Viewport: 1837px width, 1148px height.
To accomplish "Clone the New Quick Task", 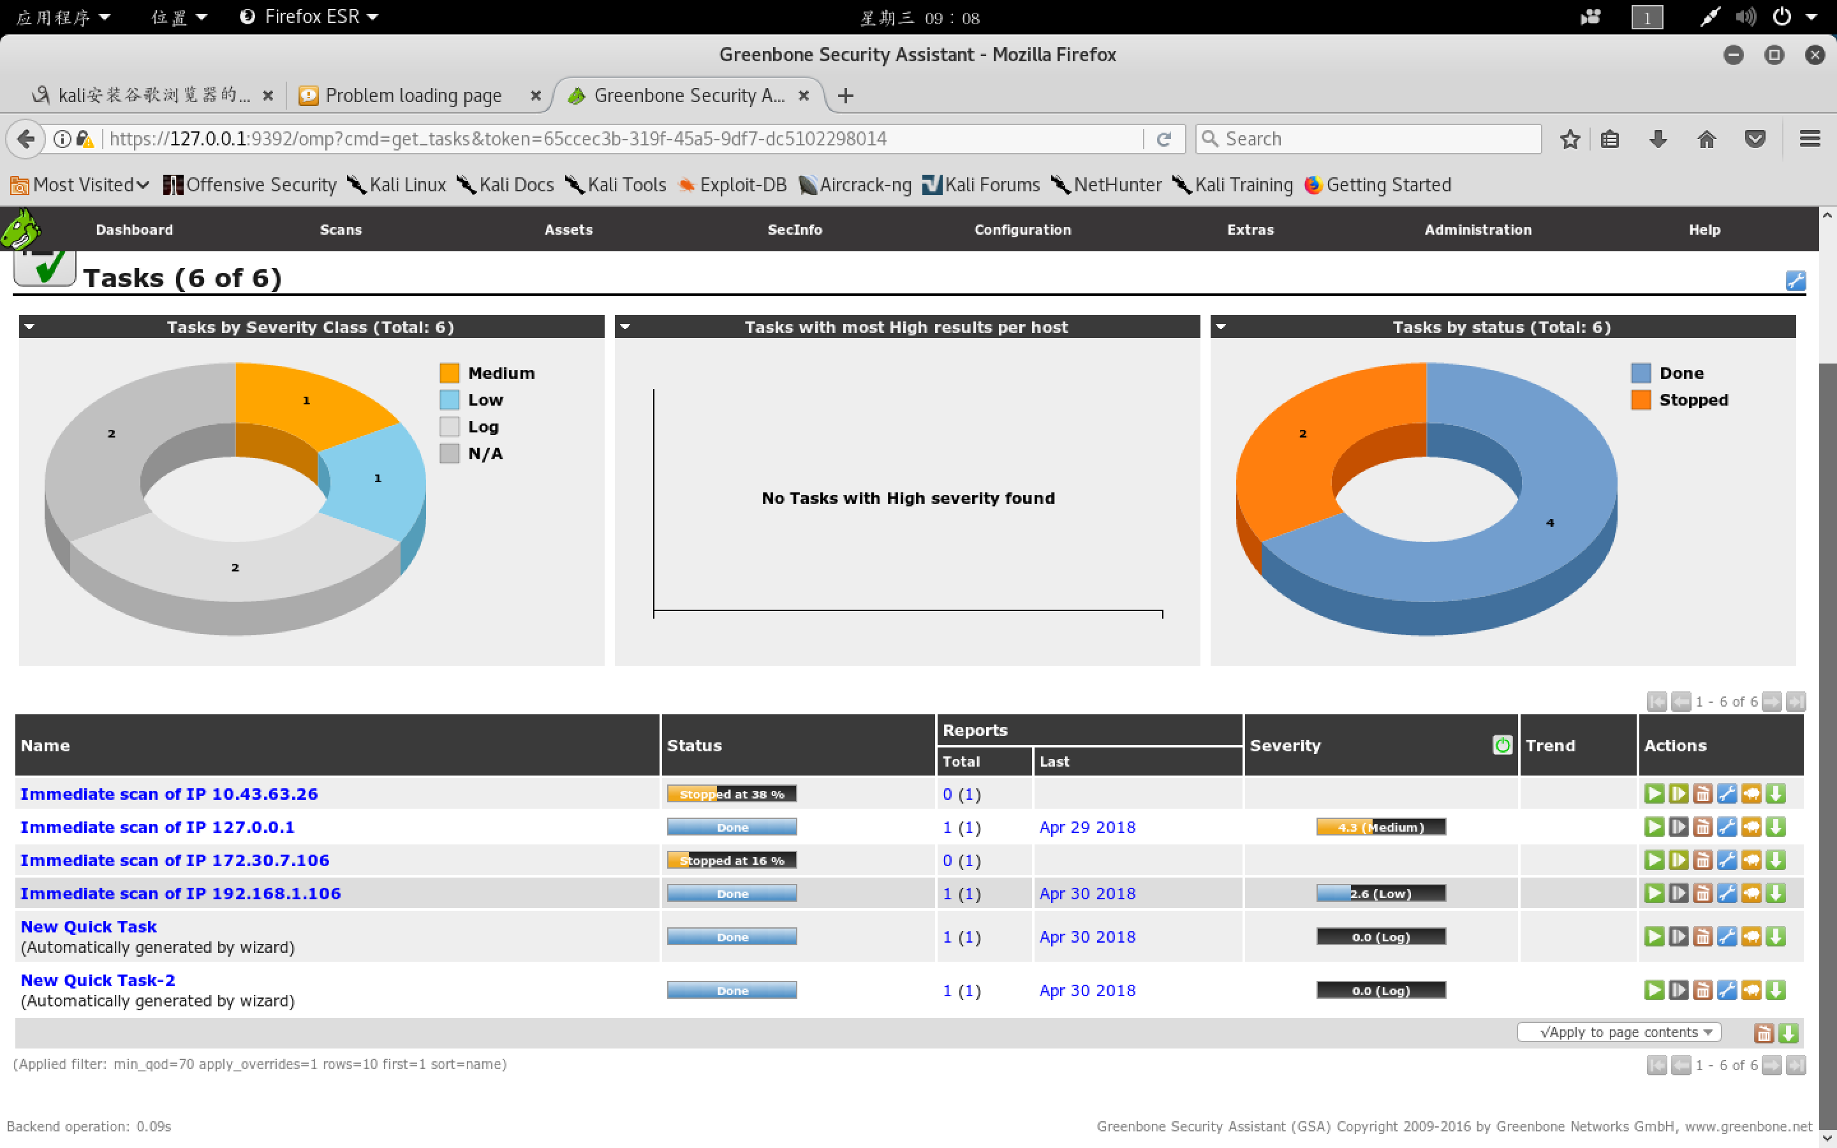I will [x=1752, y=937].
